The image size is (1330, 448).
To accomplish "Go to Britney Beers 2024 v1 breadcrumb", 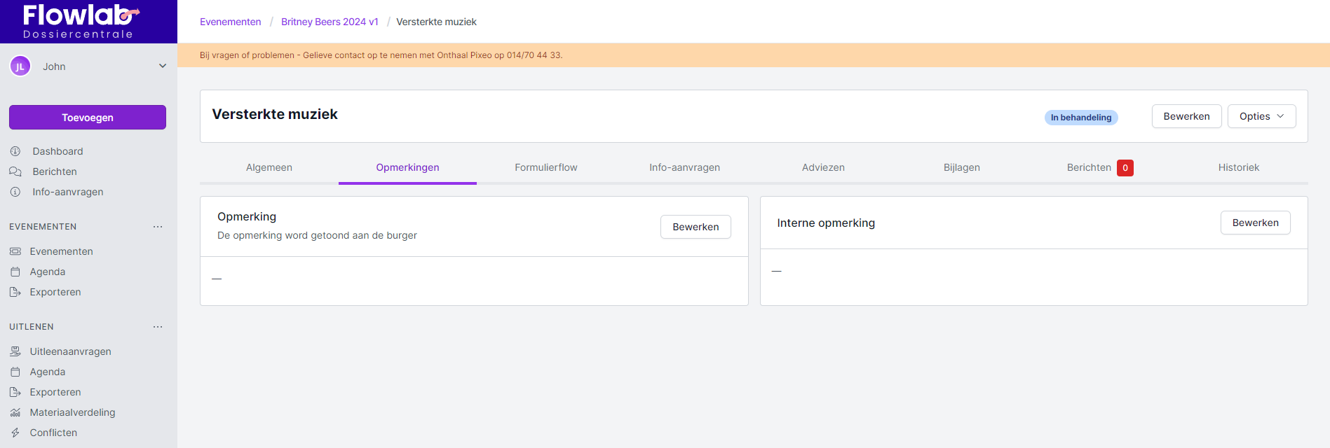I will coord(330,22).
